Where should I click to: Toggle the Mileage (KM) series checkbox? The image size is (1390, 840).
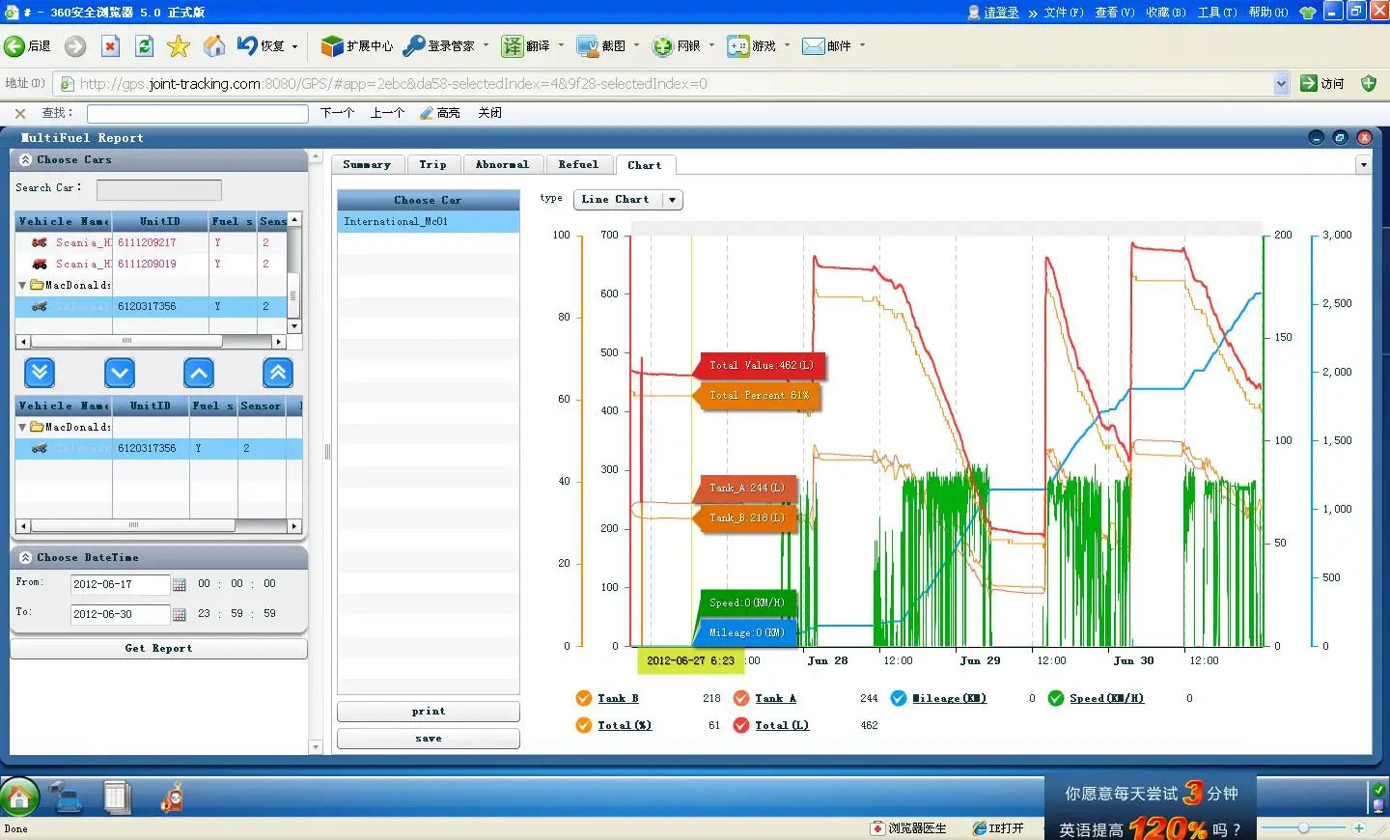pyautogui.click(x=899, y=699)
